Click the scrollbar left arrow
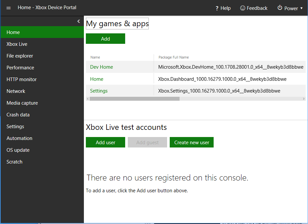Viewport: 308px width, 224px height. click(x=88, y=99)
